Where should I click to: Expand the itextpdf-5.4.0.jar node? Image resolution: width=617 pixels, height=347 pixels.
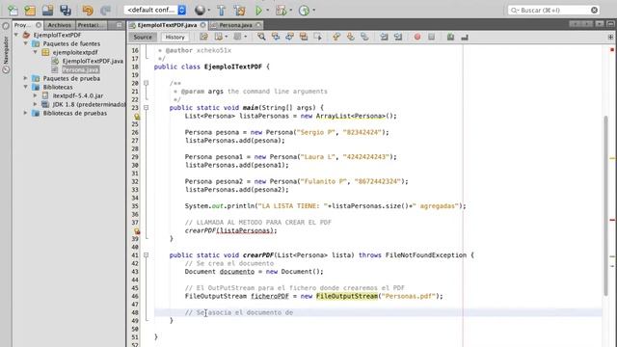pos(36,95)
